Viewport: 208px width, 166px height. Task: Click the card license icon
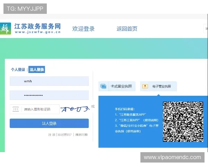click(x=103, y=86)
